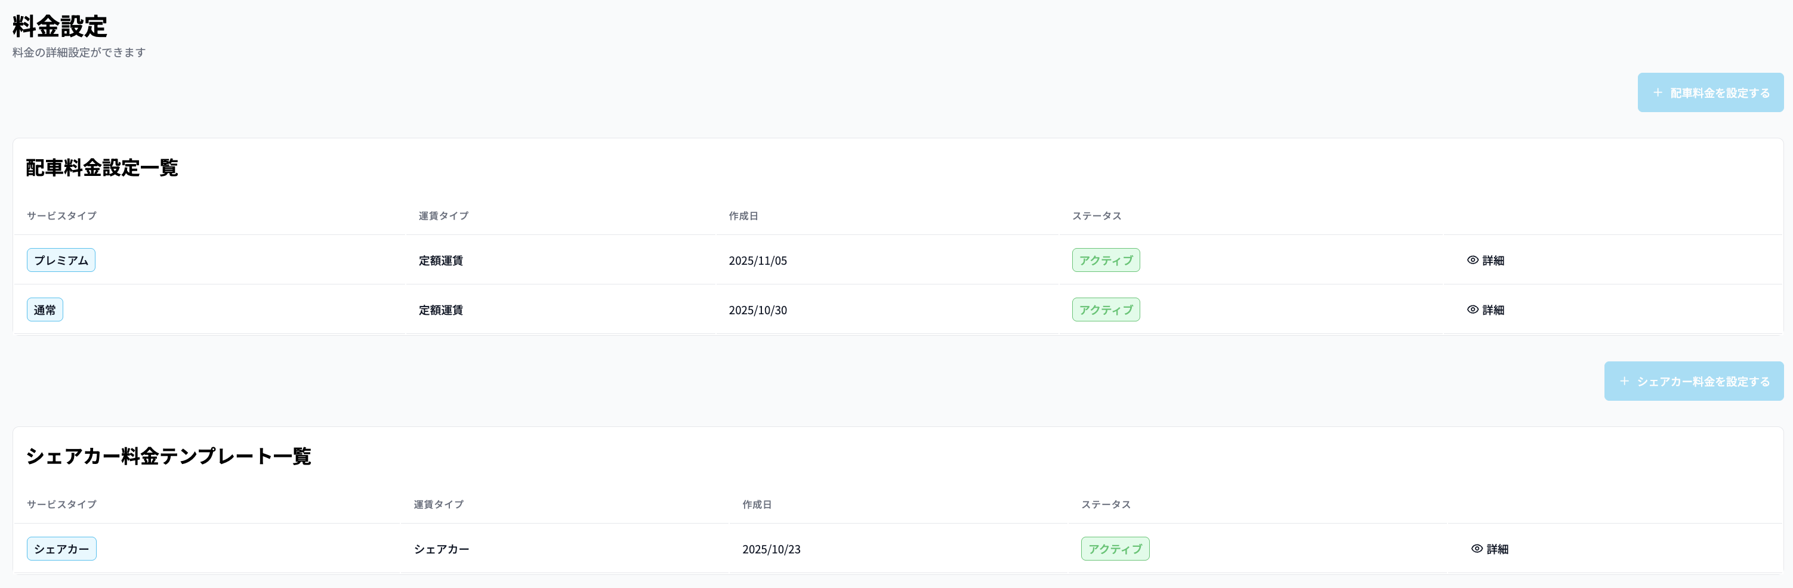The image size is (1793, 588).
Task: Click アクティブ status badge in シェアカー row
Action: click(1115, 549)
